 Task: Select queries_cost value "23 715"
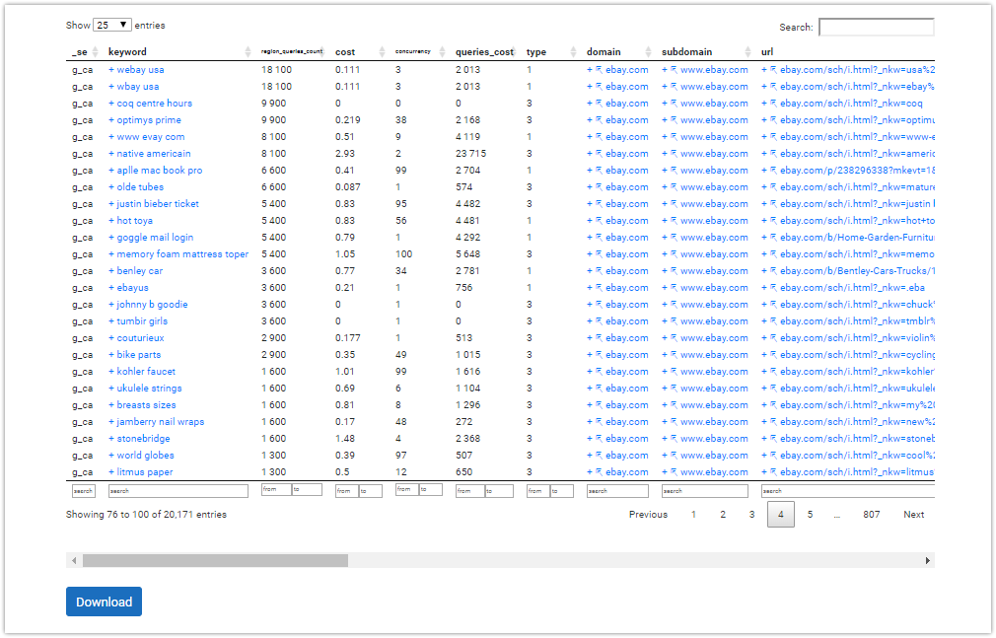tap(470, 154)
